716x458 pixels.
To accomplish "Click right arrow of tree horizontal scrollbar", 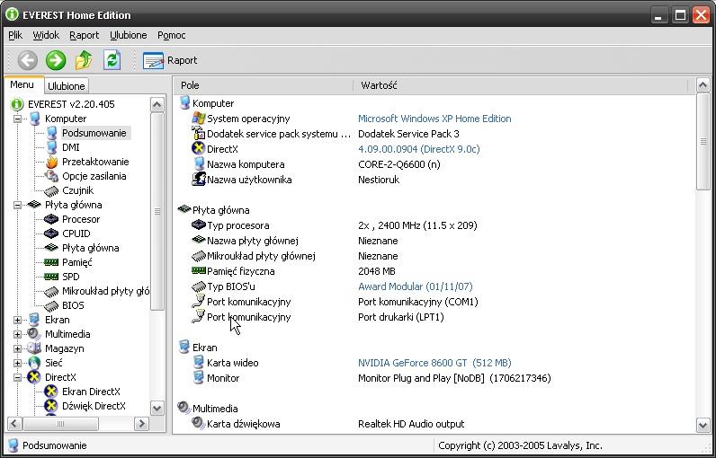I will coord(141,424).
